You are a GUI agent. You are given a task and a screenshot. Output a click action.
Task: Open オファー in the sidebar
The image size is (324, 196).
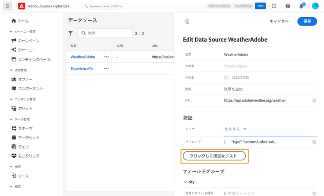tap(22, 79)
